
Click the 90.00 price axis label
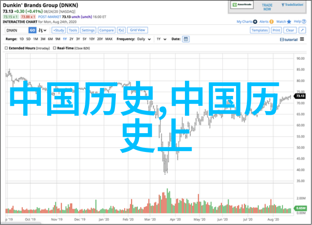click(x=300, y=58)
